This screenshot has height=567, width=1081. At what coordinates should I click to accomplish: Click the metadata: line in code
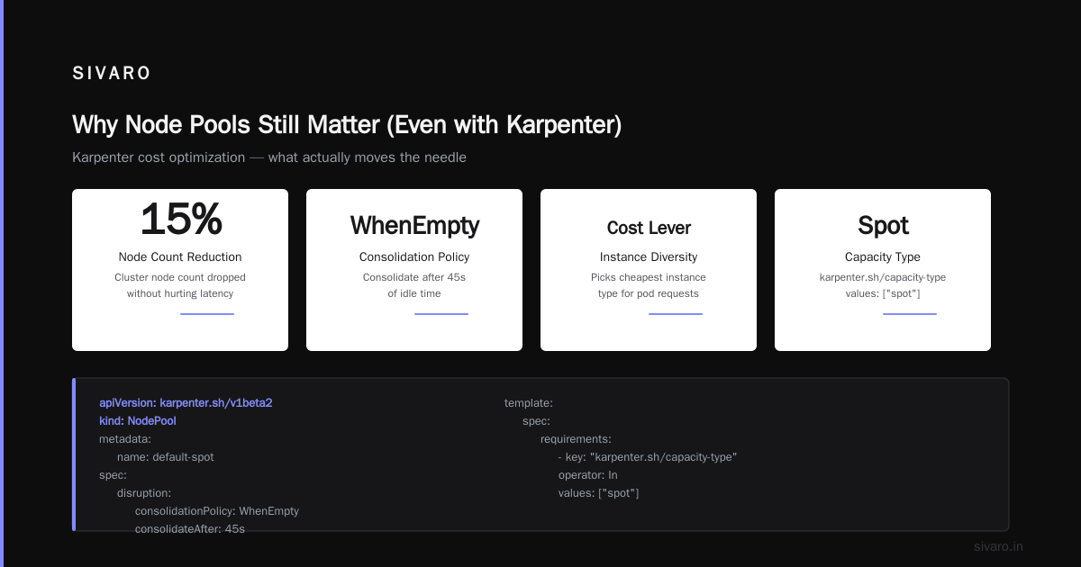tap(125, 439)
